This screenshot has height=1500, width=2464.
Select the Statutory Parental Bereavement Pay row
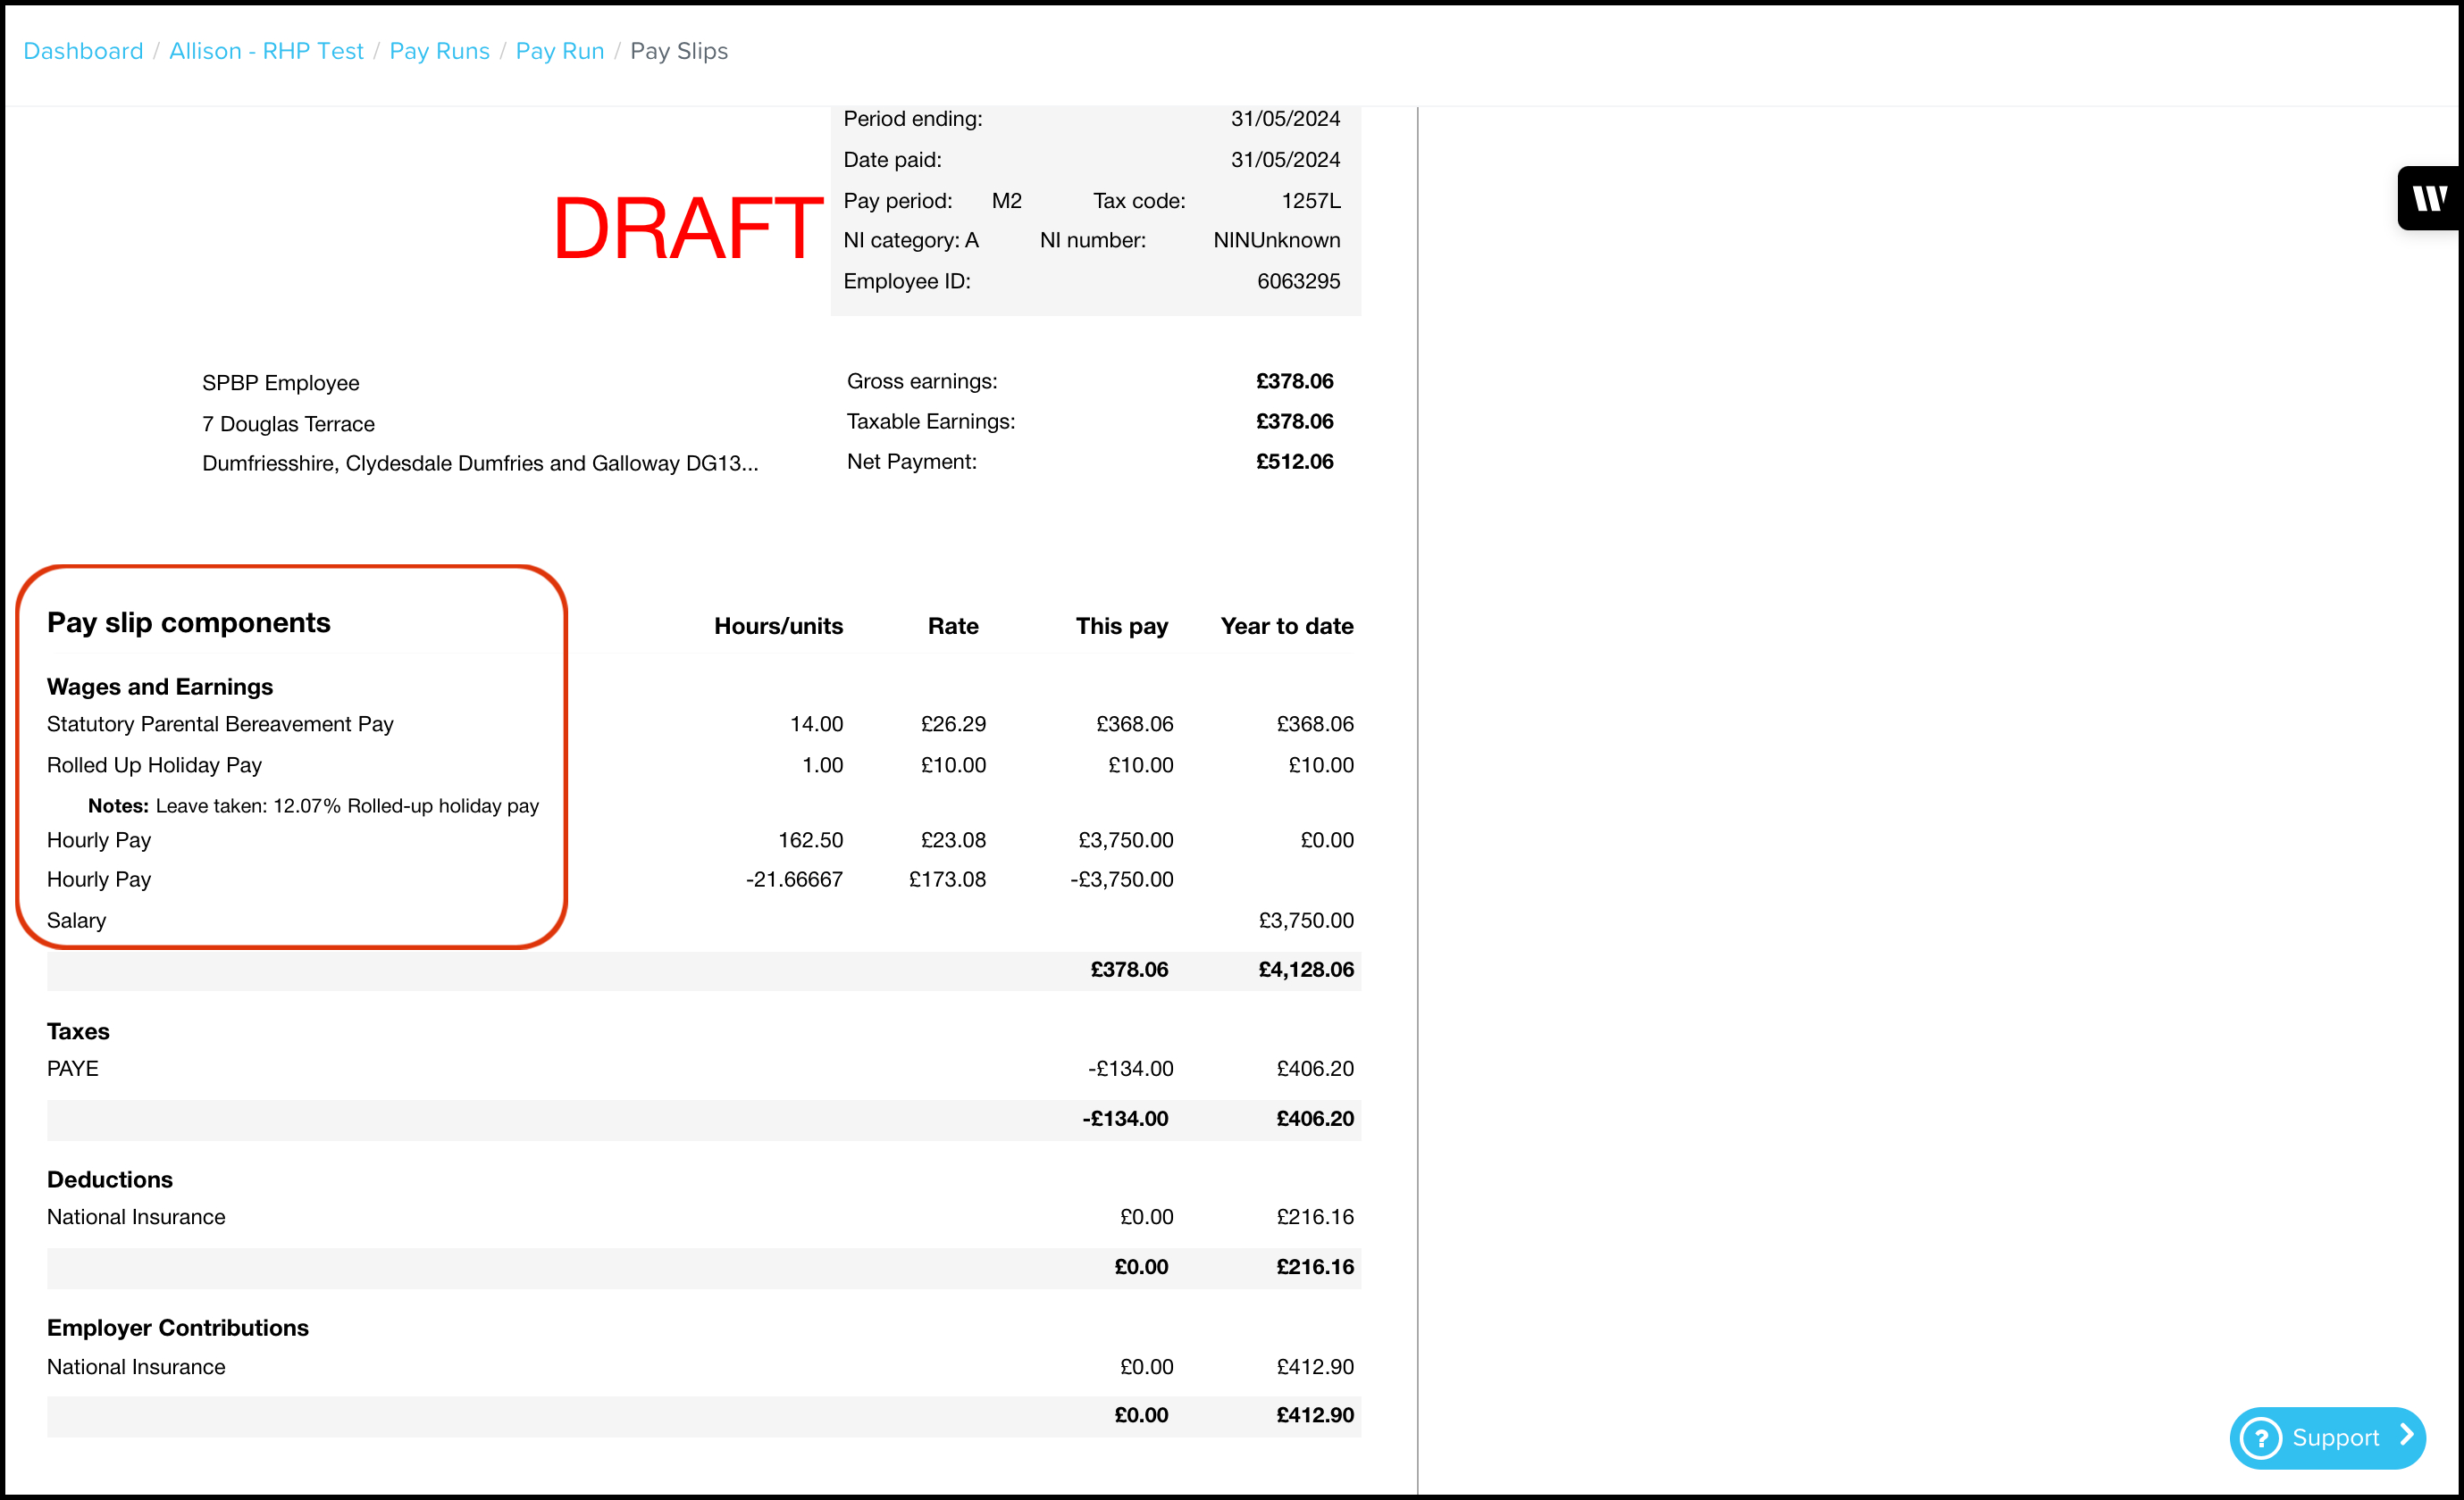point(220,723)
